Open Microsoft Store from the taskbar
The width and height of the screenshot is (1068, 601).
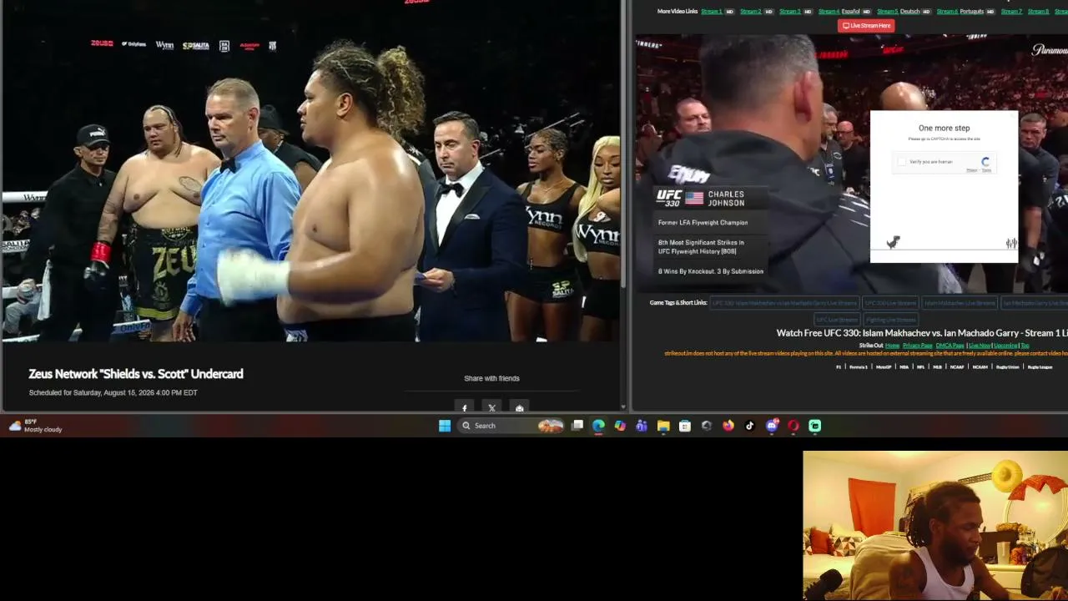685,426
